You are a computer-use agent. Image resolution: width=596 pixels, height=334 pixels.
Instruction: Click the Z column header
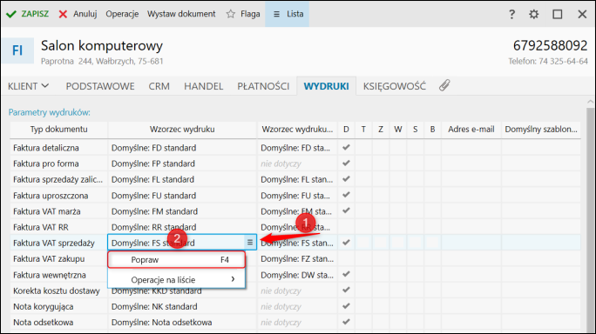[381, 130]
